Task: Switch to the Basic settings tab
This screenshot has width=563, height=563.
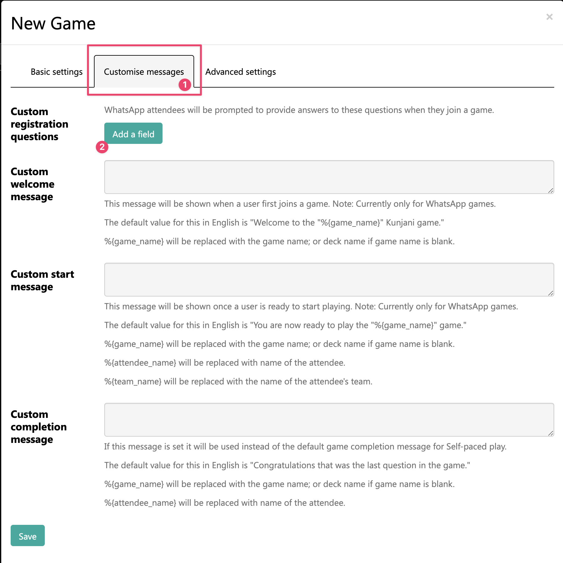Action: pos(57,72)
